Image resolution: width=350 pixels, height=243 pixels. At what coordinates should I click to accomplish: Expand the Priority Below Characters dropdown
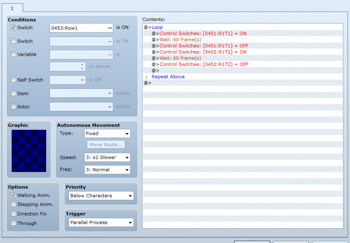pos(101,195)
